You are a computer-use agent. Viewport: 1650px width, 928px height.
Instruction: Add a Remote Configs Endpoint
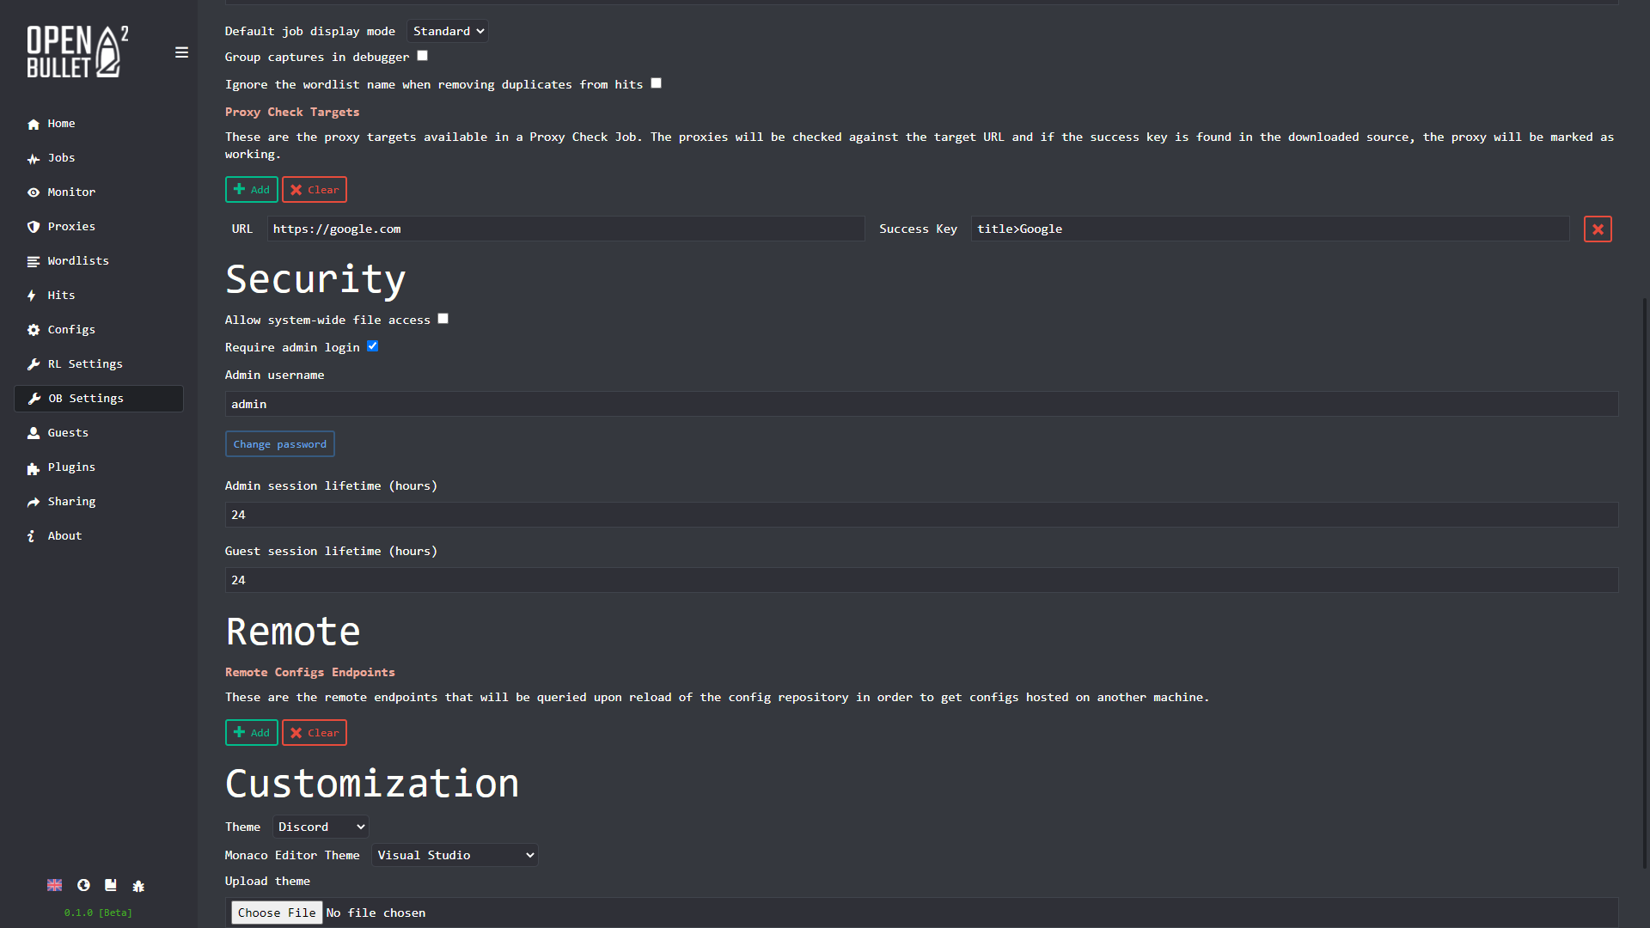click(251, 733)
